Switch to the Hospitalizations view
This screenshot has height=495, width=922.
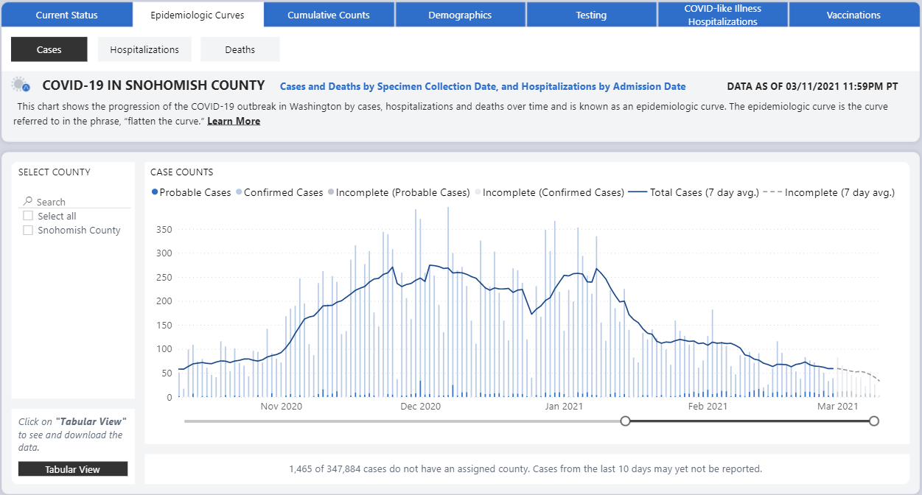[x=144, y=49]
